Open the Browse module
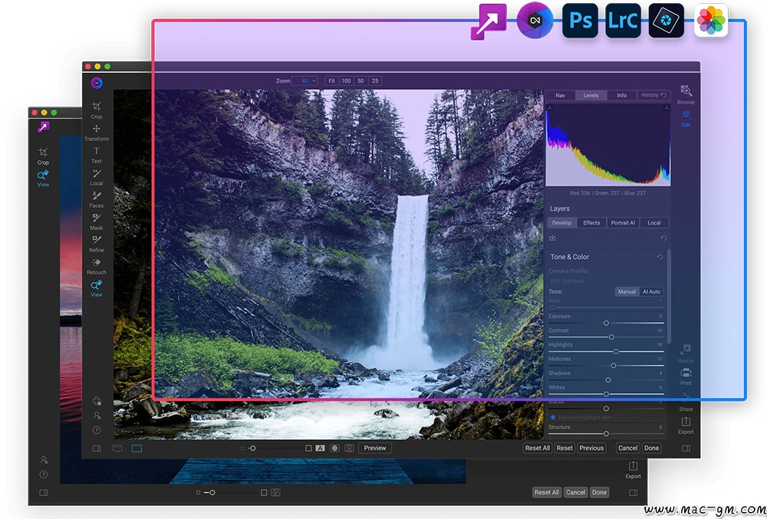The image size is (767, 519). [x=686, y=95]
